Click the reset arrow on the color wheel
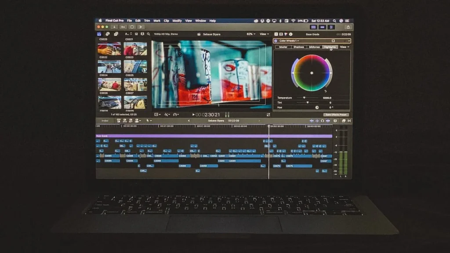The height and width of the screenshot is (253, 450). 326,91
